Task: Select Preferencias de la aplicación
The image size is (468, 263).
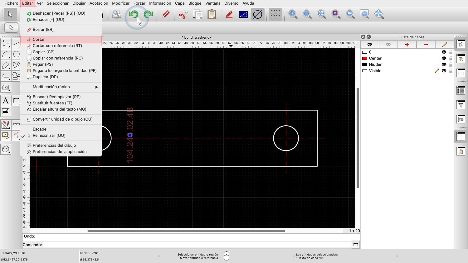Action: [60, 152]
